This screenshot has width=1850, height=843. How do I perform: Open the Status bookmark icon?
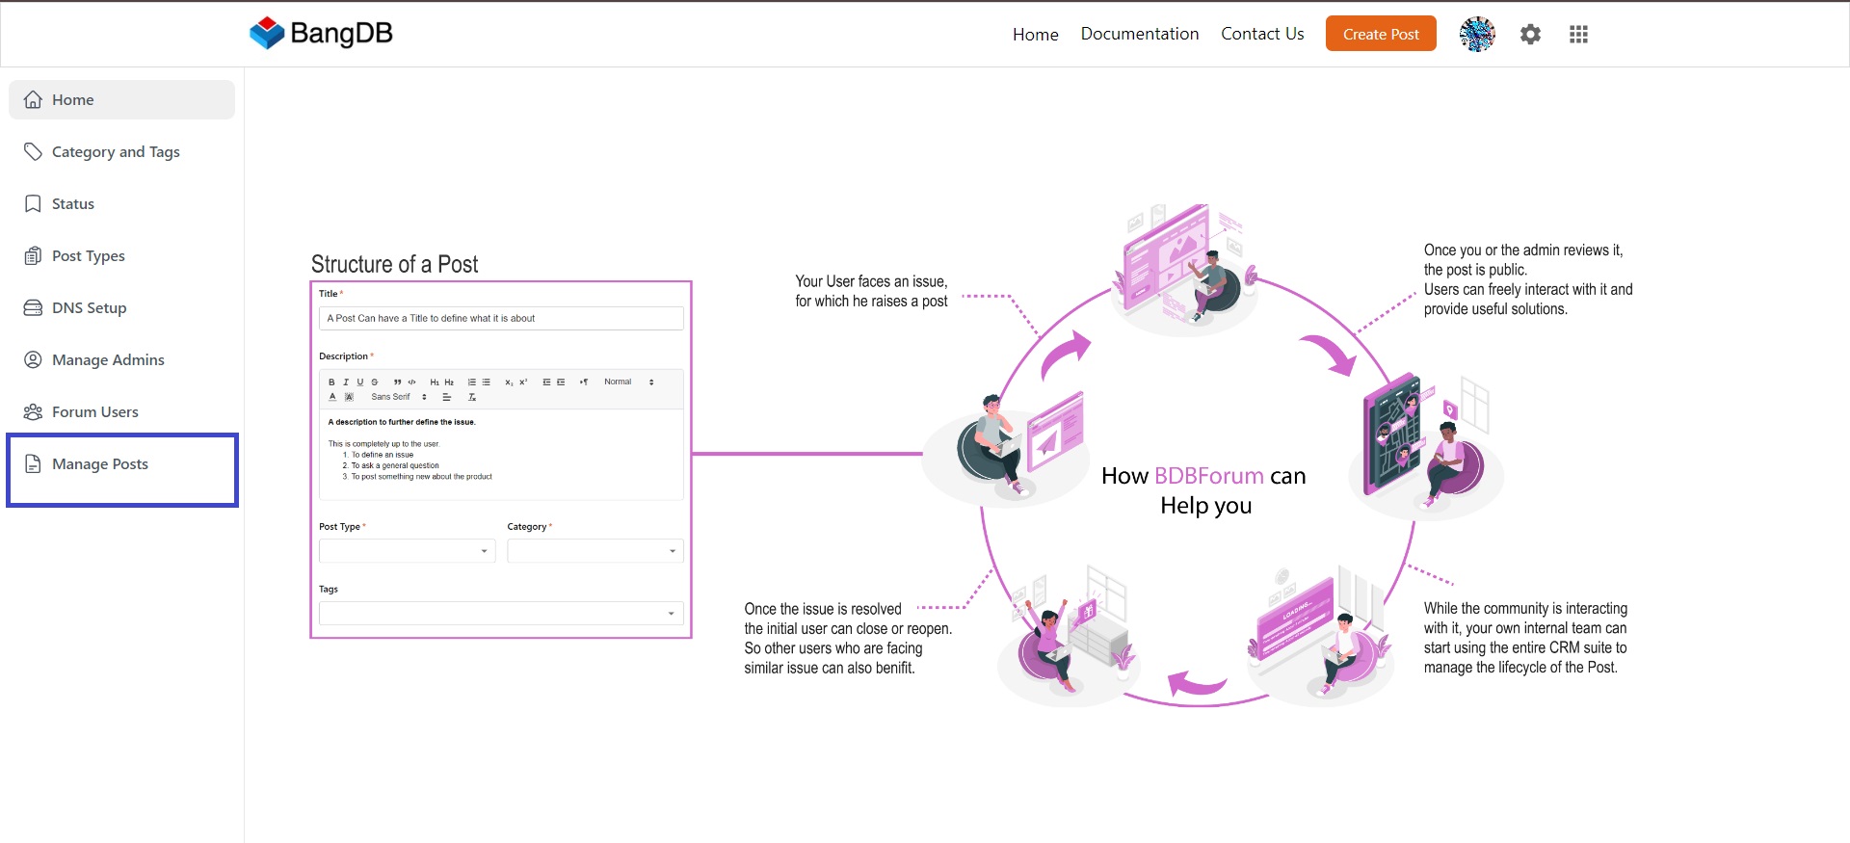point(33,204)
